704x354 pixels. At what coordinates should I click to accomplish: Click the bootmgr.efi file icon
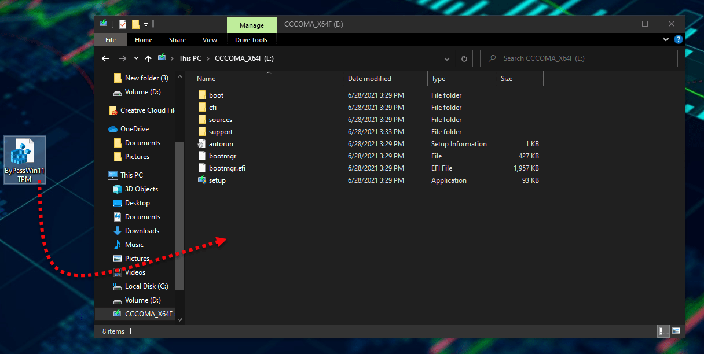pos(202,168)
